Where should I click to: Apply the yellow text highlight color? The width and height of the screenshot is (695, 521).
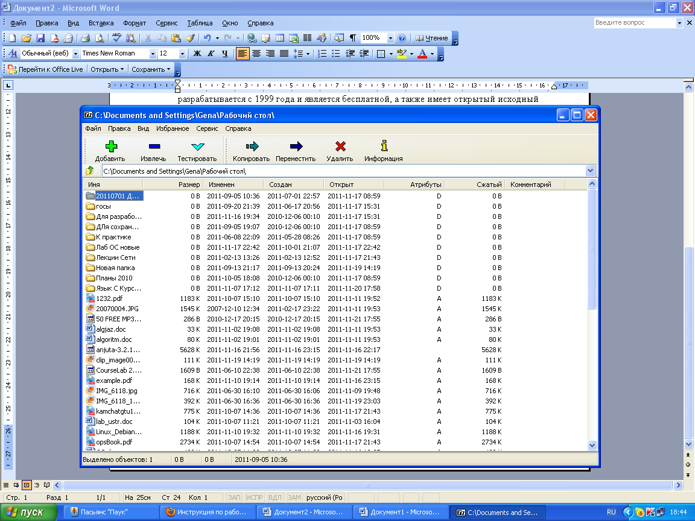pyautogui.click(x=402, y=54)
